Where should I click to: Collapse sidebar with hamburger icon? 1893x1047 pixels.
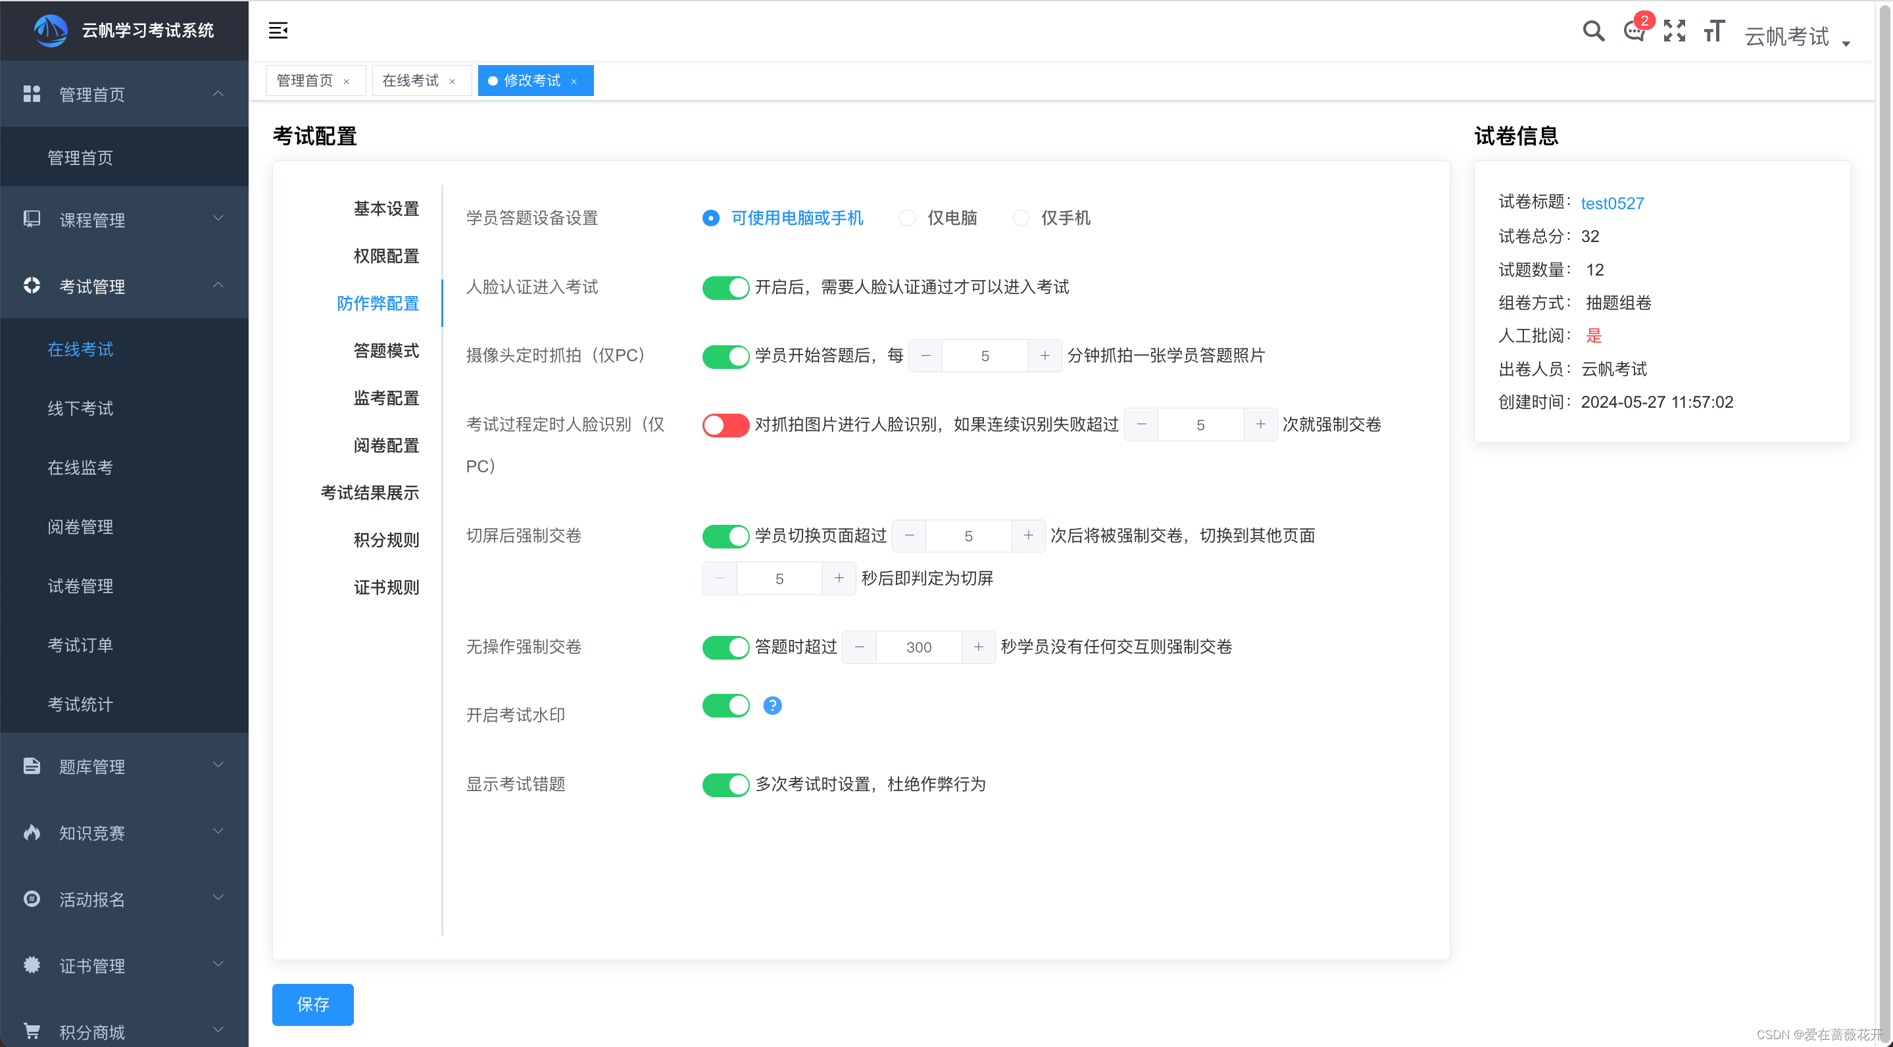pos(278,30)
